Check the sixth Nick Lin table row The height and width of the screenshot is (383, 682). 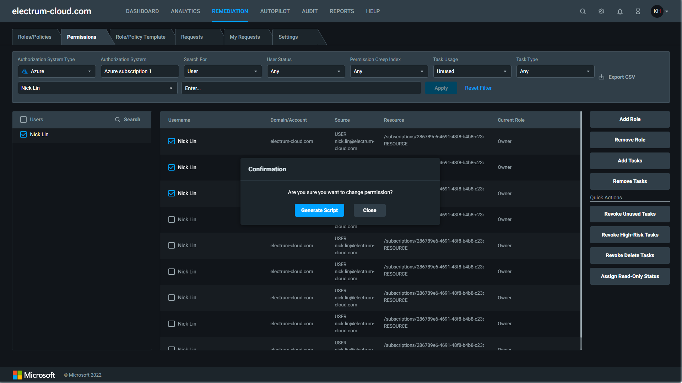coord(172,272)
